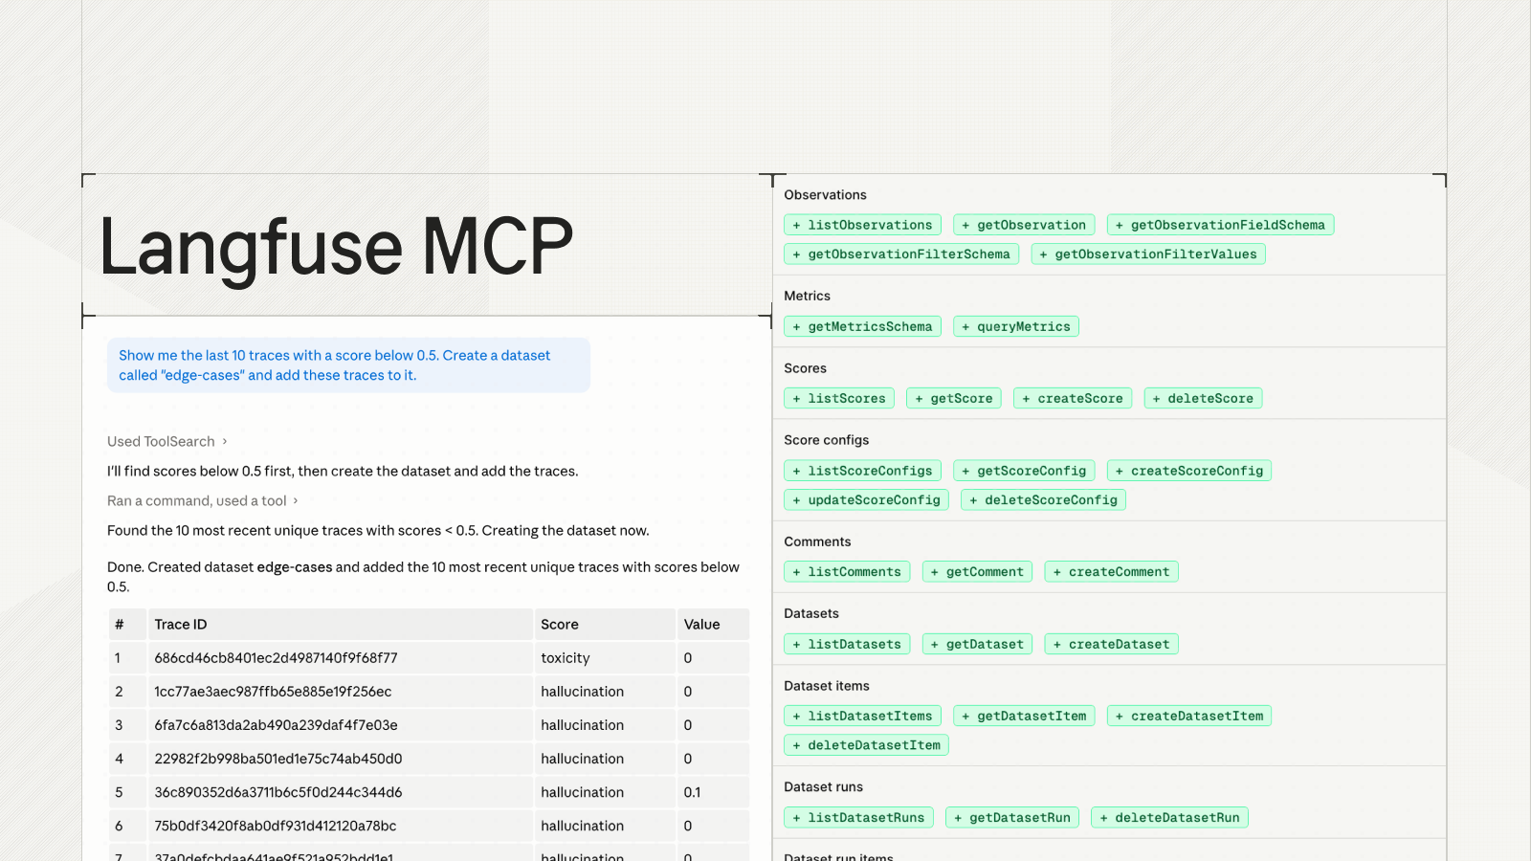The image size is (1531, 861).
Task: Select getObservationFilterSchema chip
Action: 901,254
